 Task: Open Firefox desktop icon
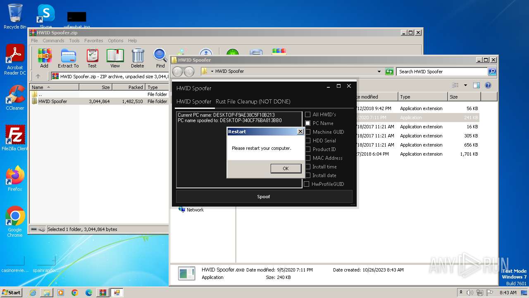pos(15,179)
